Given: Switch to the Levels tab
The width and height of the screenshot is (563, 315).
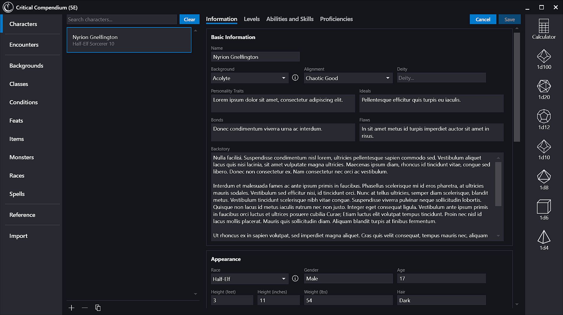Looking at the screenshot, I should point(252,19).
